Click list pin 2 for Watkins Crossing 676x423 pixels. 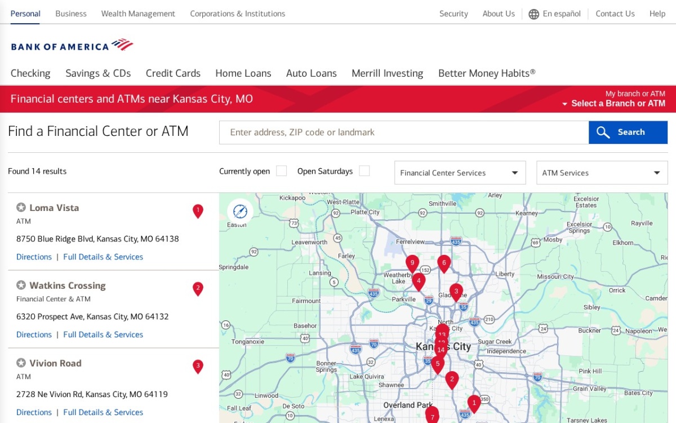[198, 289]
